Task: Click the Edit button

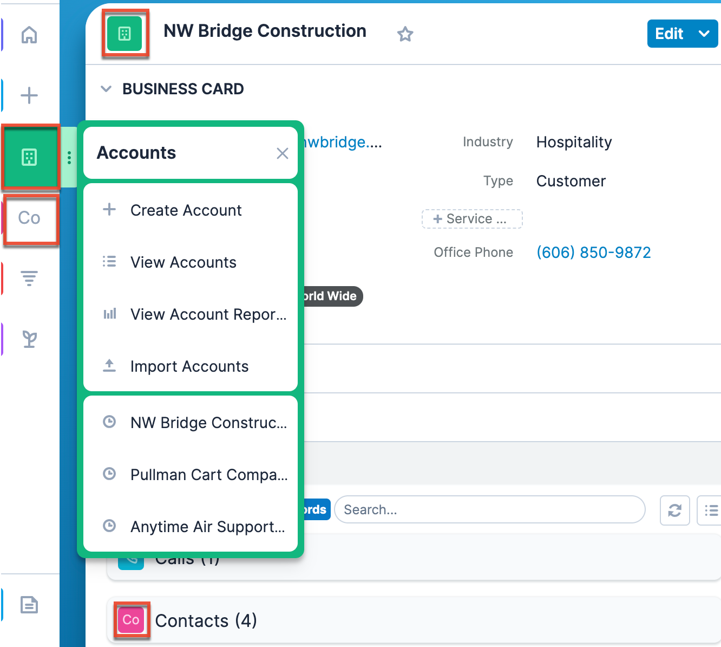Action: [669, 34]
